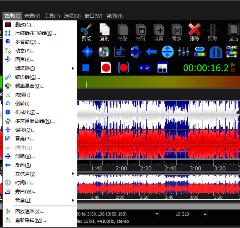Select 压缩器/扩展器(K) menu entry

(35, 33)
